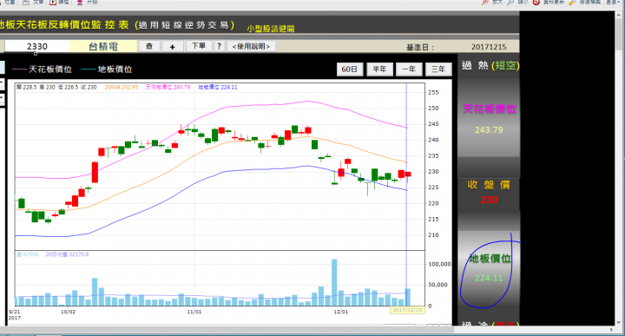The height and width of the screenshot is (336, 625).
Task: Click the 地板價位 legend entry above chart
Action: click(107, 69)
